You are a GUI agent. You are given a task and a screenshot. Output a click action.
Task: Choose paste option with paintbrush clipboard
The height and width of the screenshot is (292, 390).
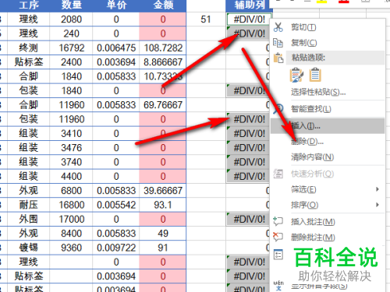pyautogui.click(x=296, y=75)
